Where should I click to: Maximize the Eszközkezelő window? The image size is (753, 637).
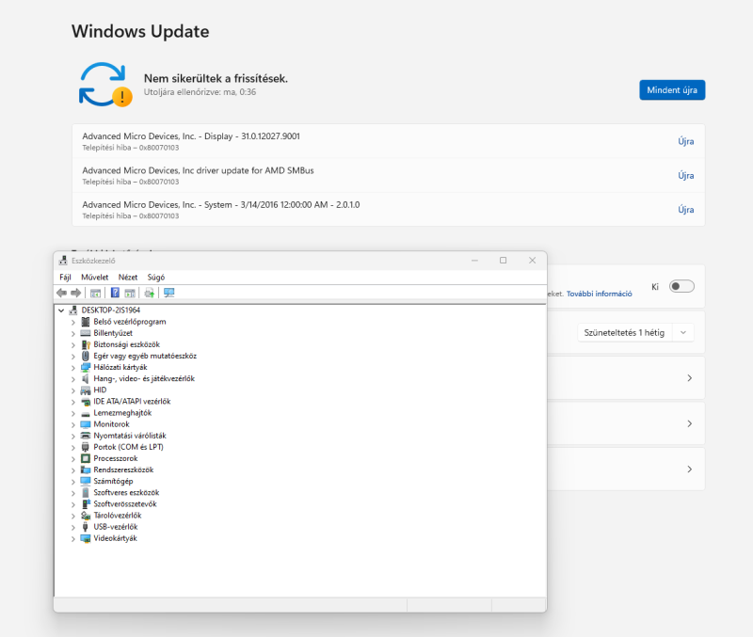click(x=504, y=261)
